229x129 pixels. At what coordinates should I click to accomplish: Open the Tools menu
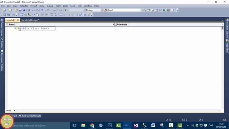click(x=72, y=6)
